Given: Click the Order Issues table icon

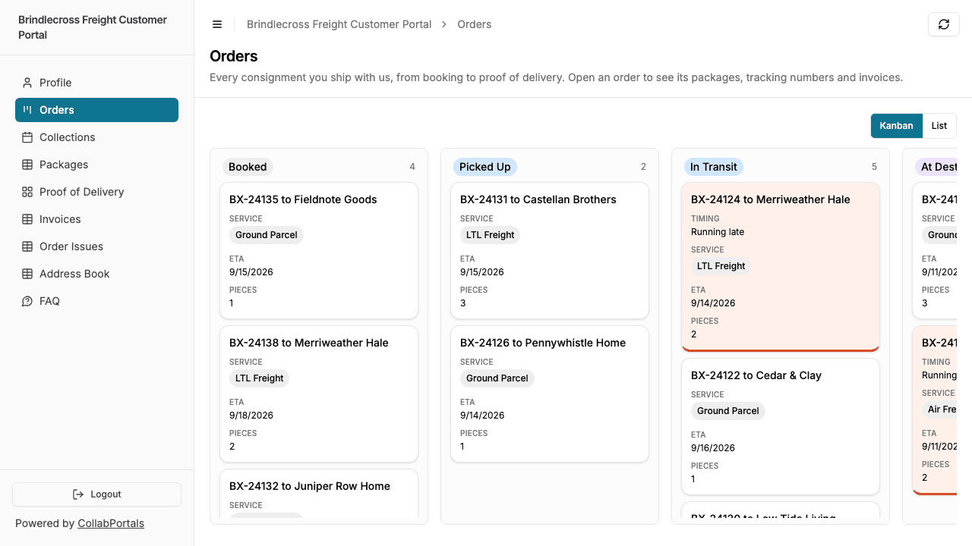Looking at the screenshot, I should click(27, 246).
